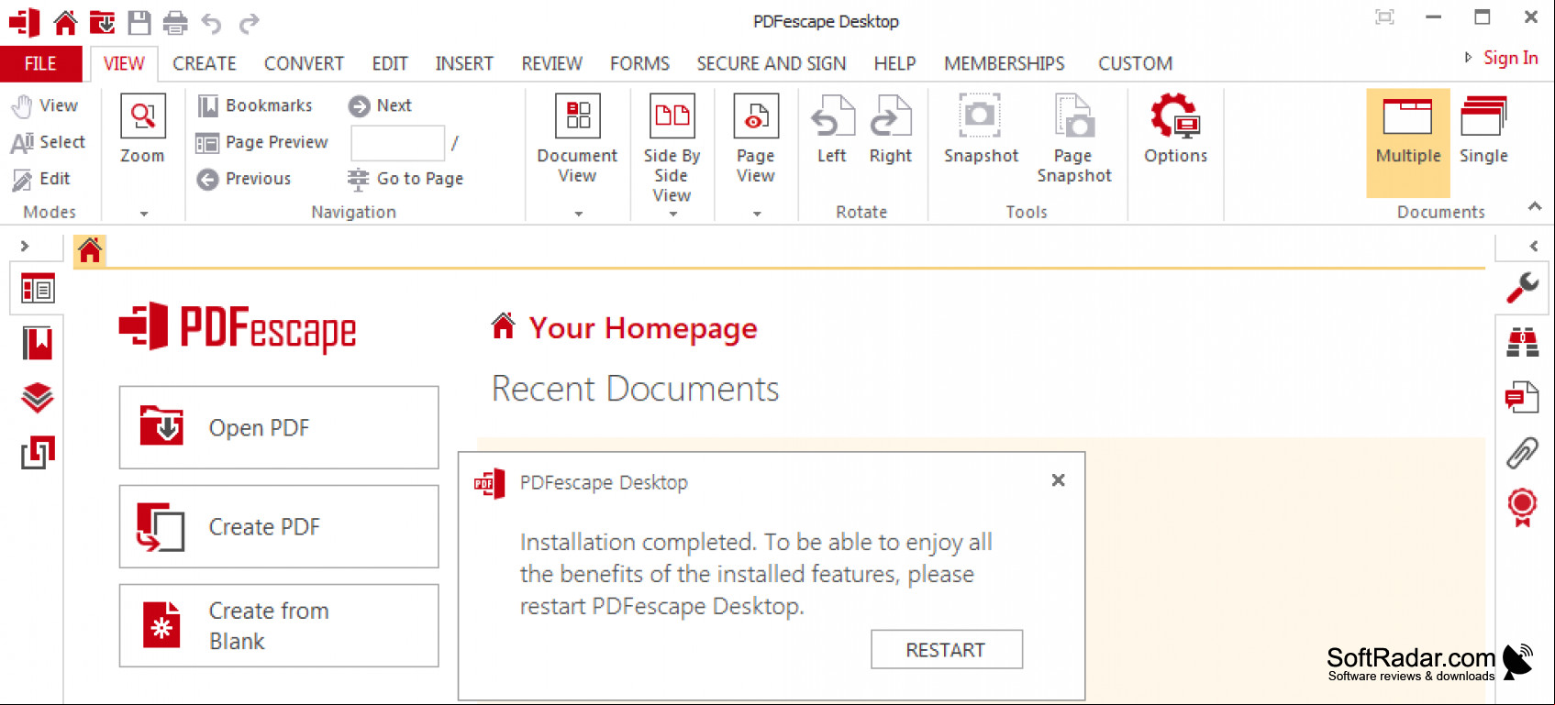Rotate the page Right
The image size is (1555, 705).
point(890,129)
